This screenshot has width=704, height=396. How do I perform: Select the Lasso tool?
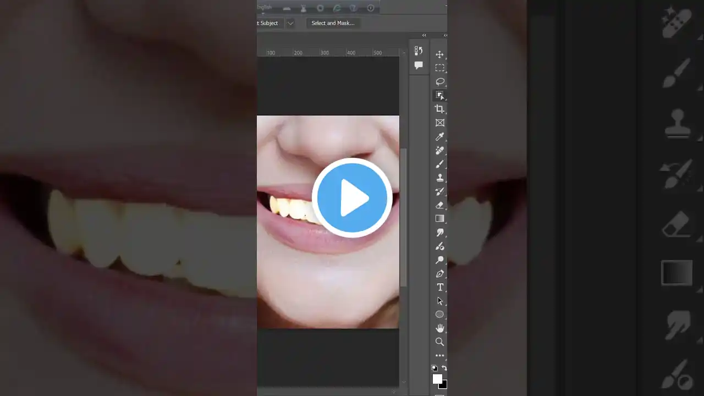[439, 81]
